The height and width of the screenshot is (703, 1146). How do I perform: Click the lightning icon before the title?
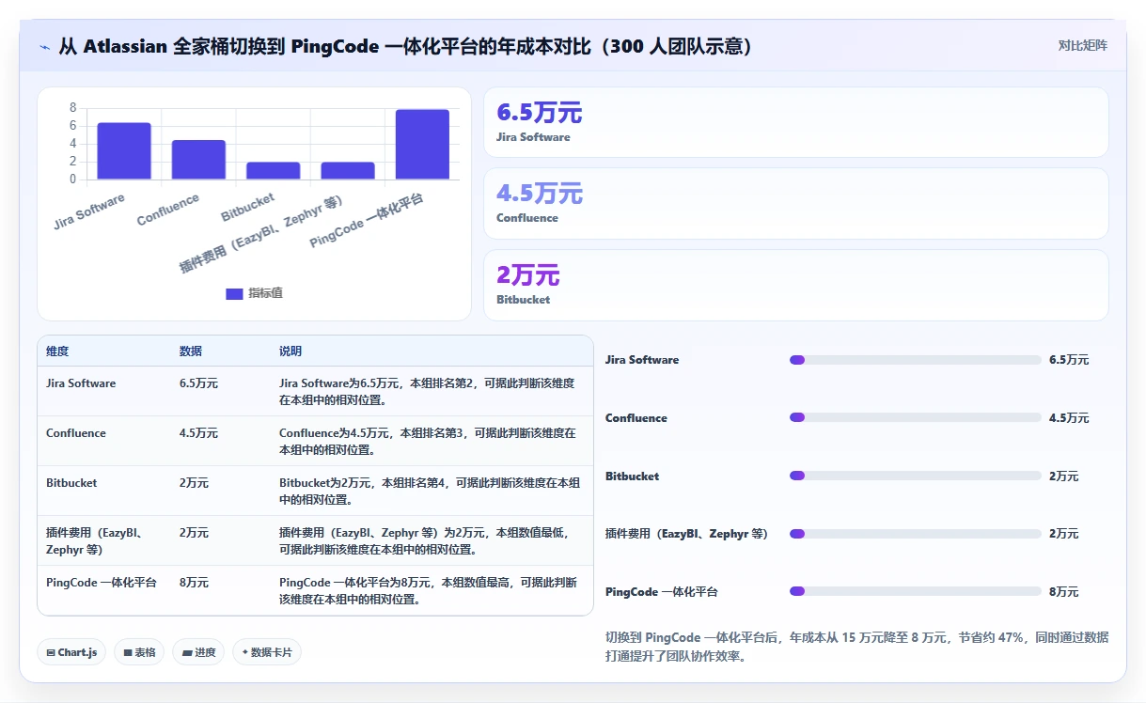(44, 47)
